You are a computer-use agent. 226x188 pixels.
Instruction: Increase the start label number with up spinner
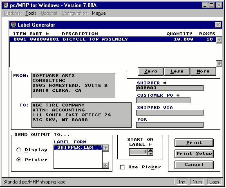(x=150, y=150)
